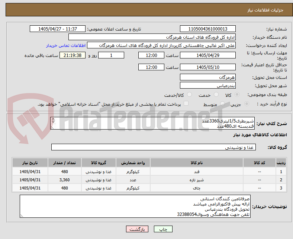Click the quantity 3,360 cell
The width and height of the screenshot is (293, 239).
(x=64, y=180)
